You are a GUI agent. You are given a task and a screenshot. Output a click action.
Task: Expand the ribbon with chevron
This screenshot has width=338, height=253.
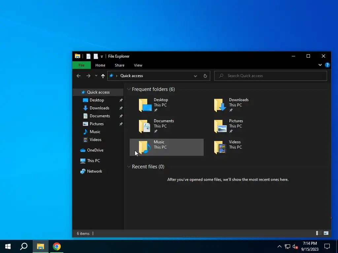pos(320,65)
